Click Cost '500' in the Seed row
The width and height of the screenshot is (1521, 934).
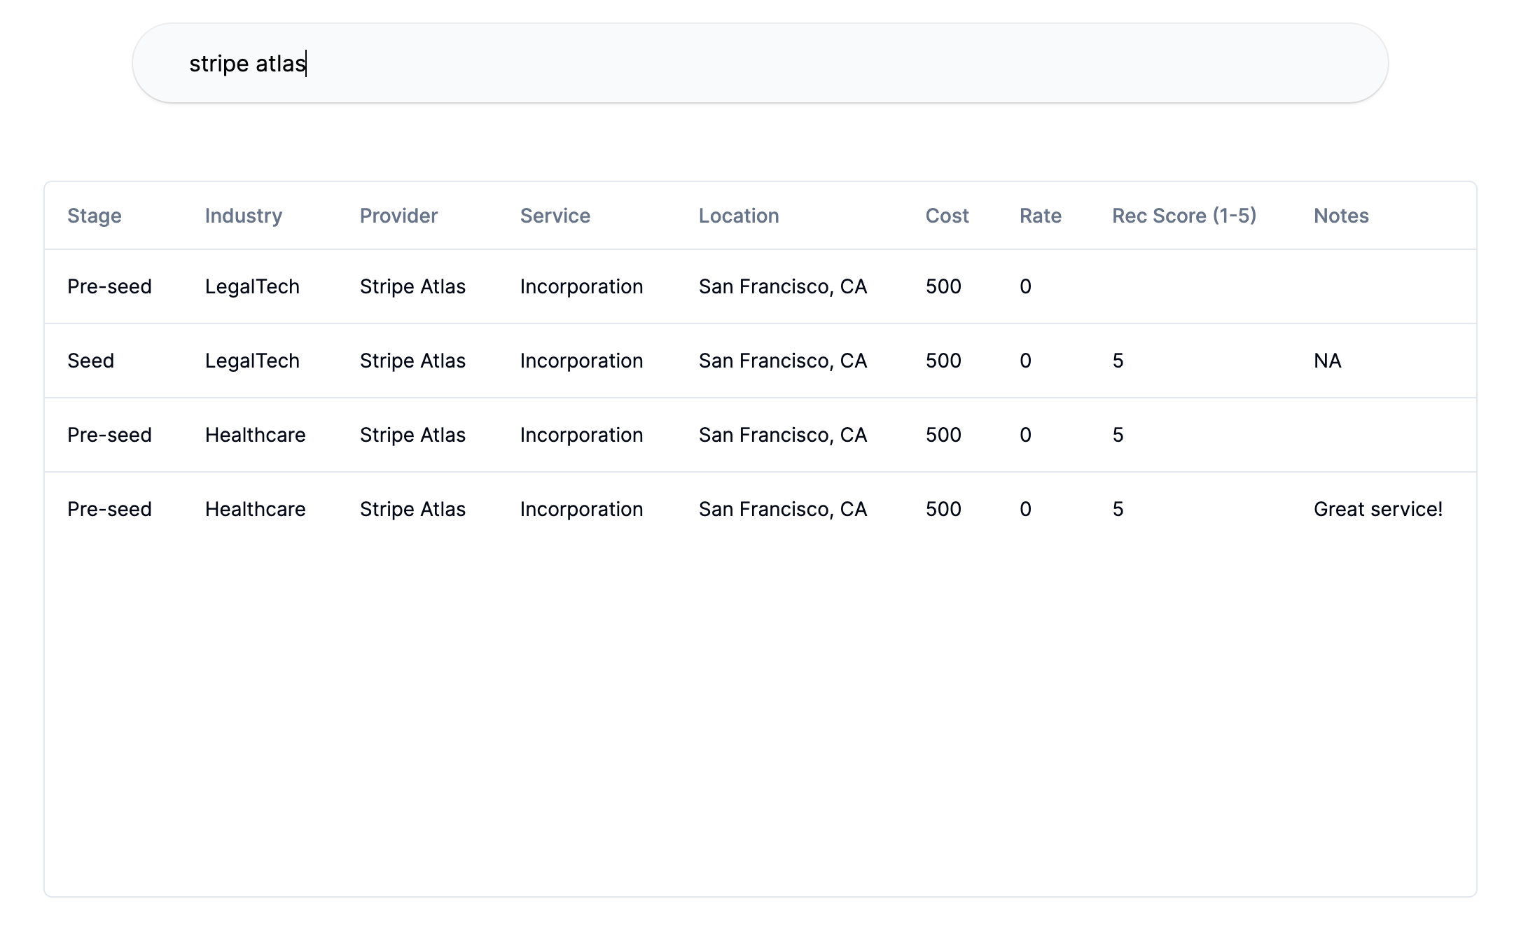click(x=943, y=361)
